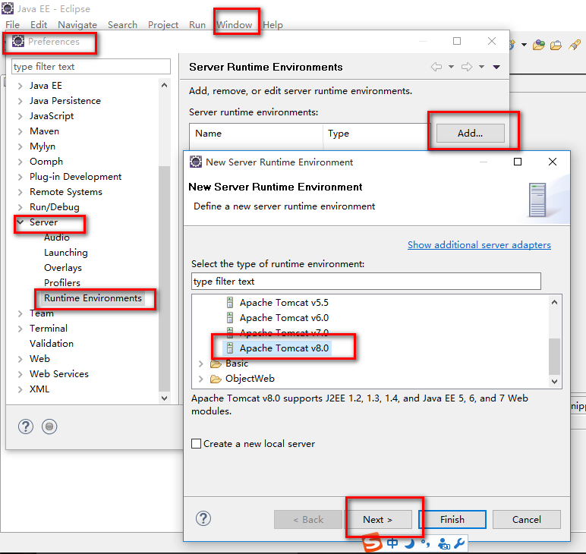The height and width of the screenshot is (554, 586).
Task: Click the Basic folder icon
Action: click(x=216, y=364)
